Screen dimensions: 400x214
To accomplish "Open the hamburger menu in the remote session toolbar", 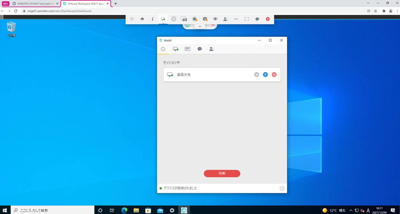I will coord(132,19).
